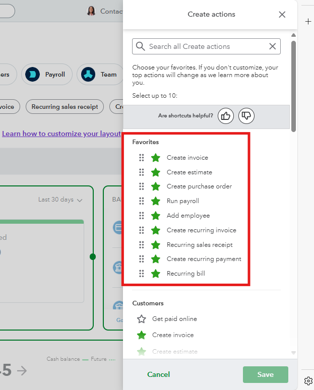Click the Save button
Screen dimensions: 314x390
coord(266,374)
